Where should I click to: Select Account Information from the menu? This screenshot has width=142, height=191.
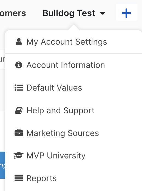tap(73, 65)
